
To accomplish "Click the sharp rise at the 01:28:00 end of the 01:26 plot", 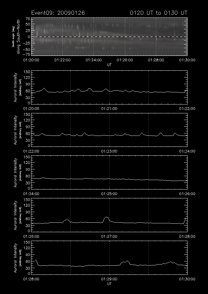I will [185, 220].
